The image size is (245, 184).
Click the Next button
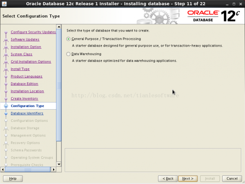(188, 179)
